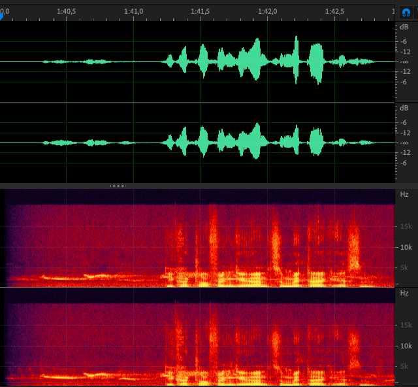Viewport: 418px width, 387px height.
Task: Click the 10k mark on lower frequency scale
Action: click(406, 345)
